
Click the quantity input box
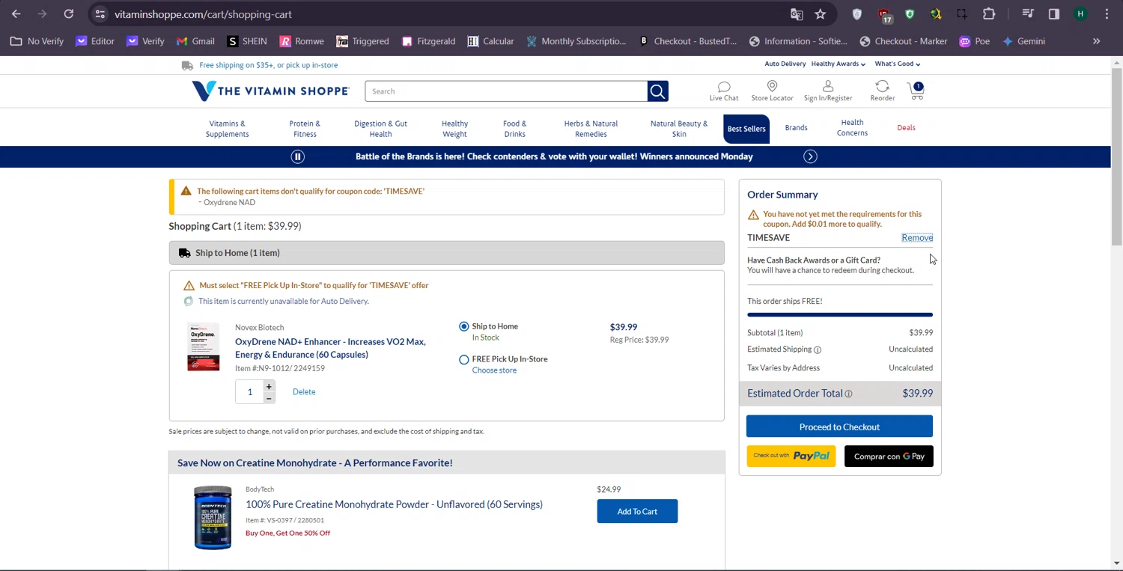click(250, 392)
